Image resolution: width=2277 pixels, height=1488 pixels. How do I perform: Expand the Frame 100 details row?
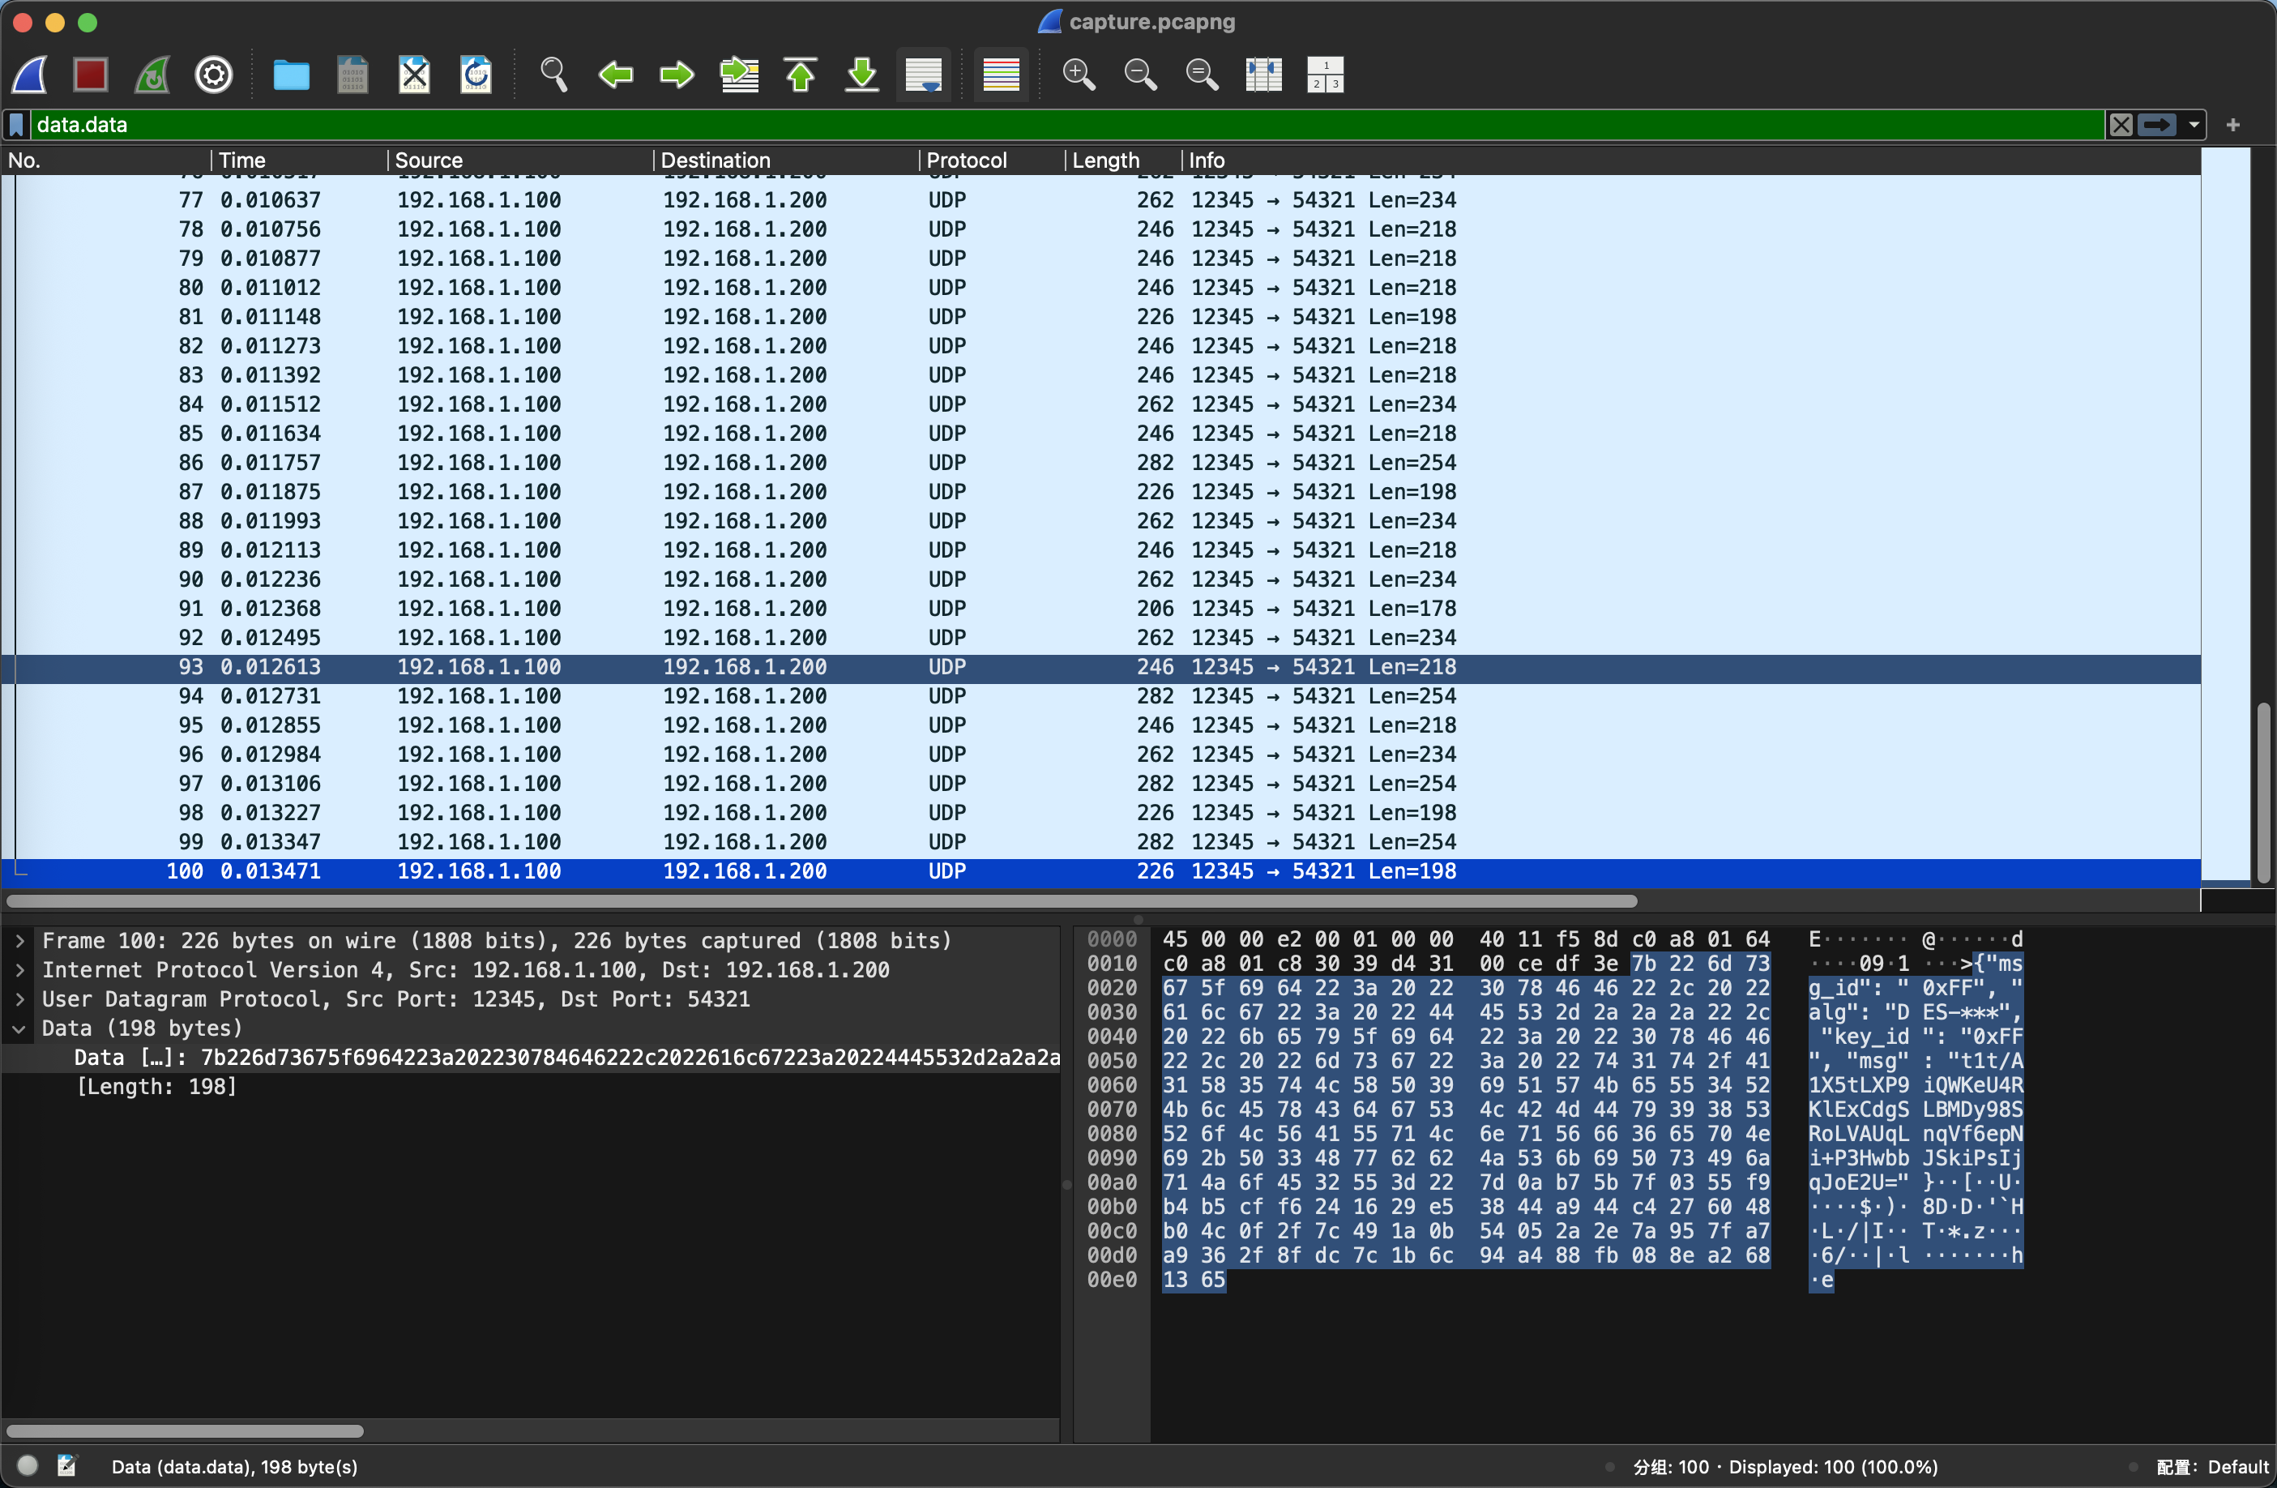pyautogui.click(x=19, y=941)
